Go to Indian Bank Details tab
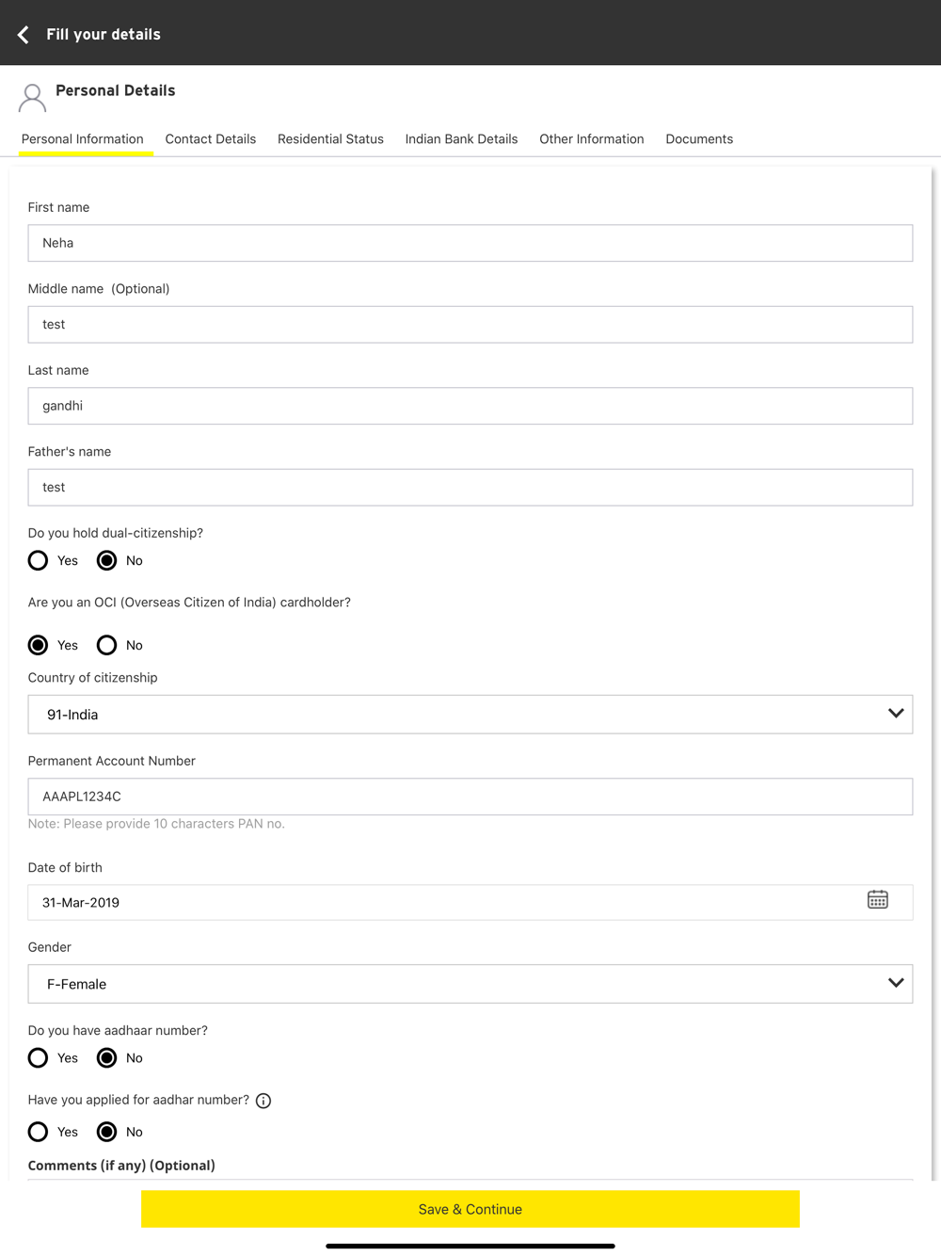This screenshot has width=941, height=1256. click(461, 139)
